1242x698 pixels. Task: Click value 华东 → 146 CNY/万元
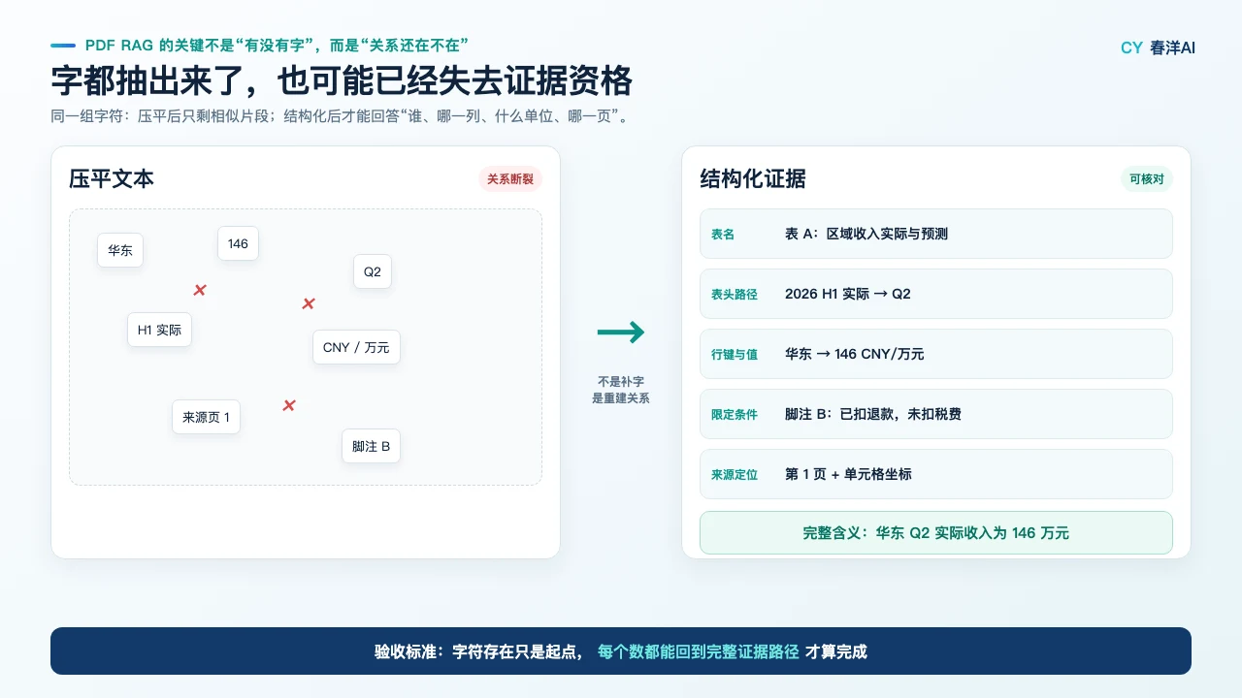855,354
